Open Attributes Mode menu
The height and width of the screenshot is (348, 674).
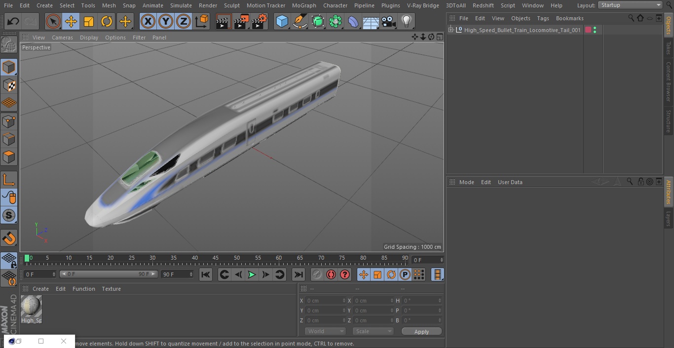pos(466,182)
